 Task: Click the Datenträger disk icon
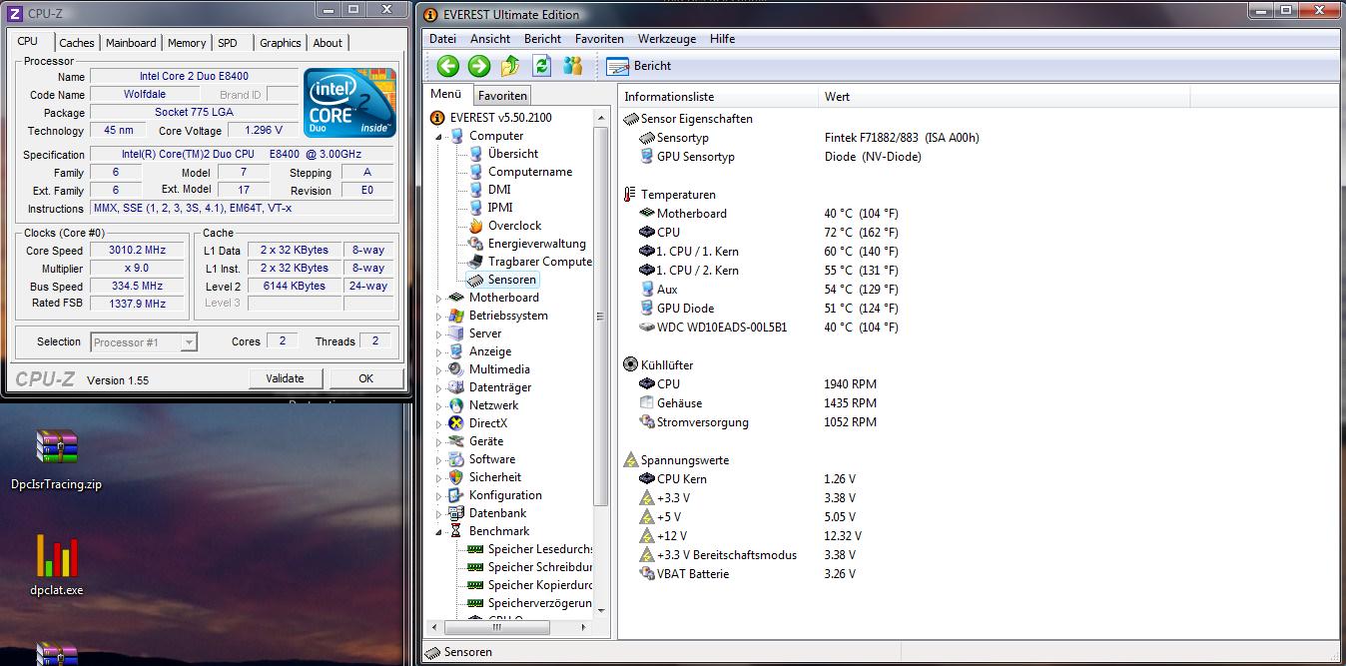point(457,387)
